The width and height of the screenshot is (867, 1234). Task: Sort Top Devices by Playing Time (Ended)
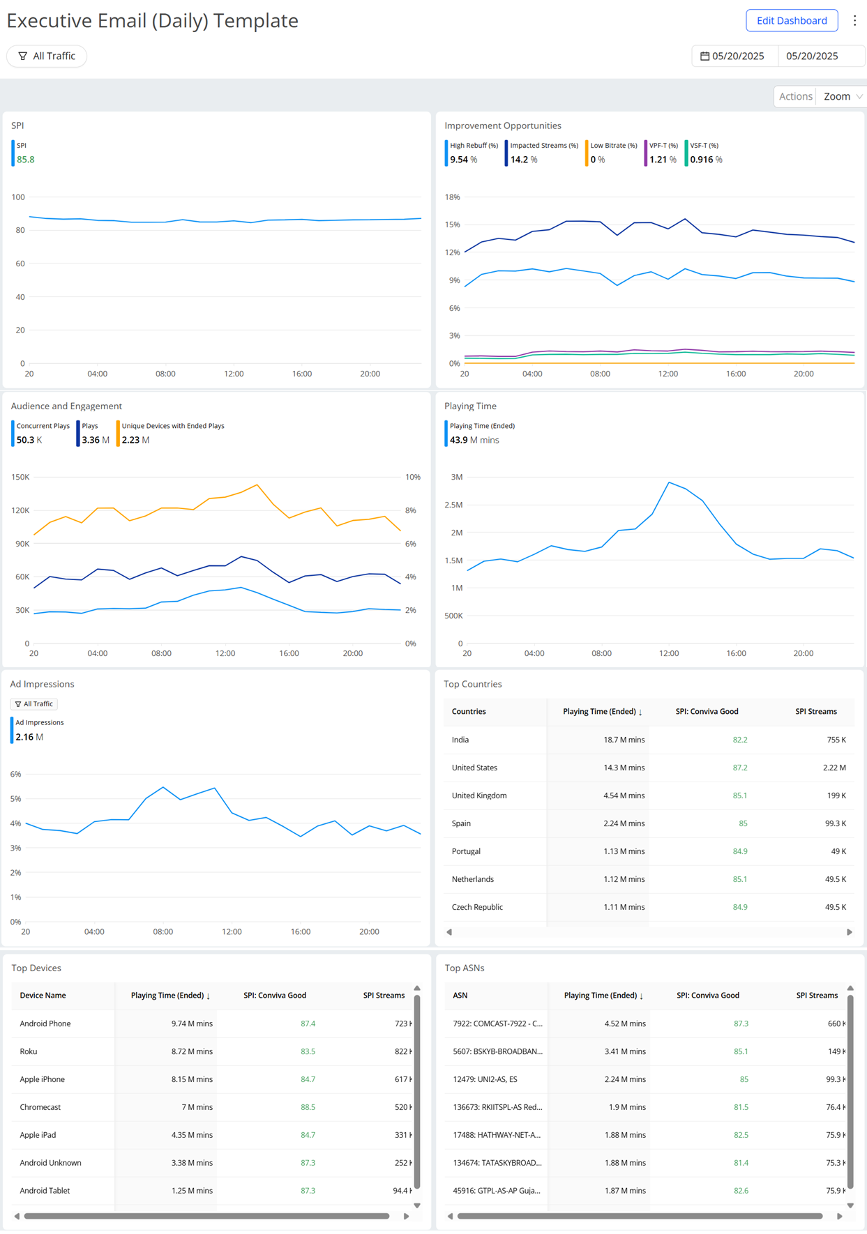pos(170,996)
